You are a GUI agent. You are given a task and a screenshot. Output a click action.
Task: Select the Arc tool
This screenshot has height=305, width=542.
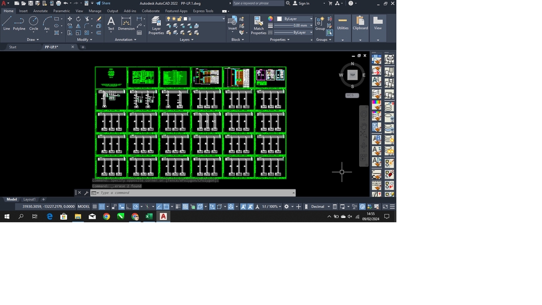47,24
